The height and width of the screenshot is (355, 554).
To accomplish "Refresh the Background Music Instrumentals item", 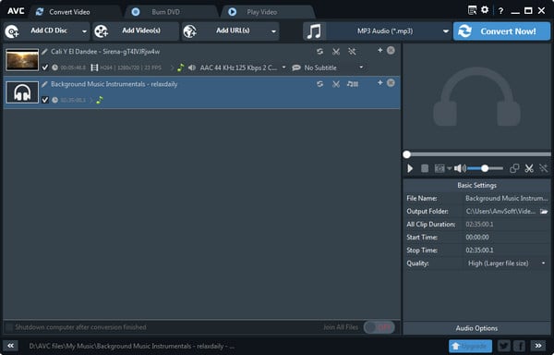I will click(x=319, y=84).
